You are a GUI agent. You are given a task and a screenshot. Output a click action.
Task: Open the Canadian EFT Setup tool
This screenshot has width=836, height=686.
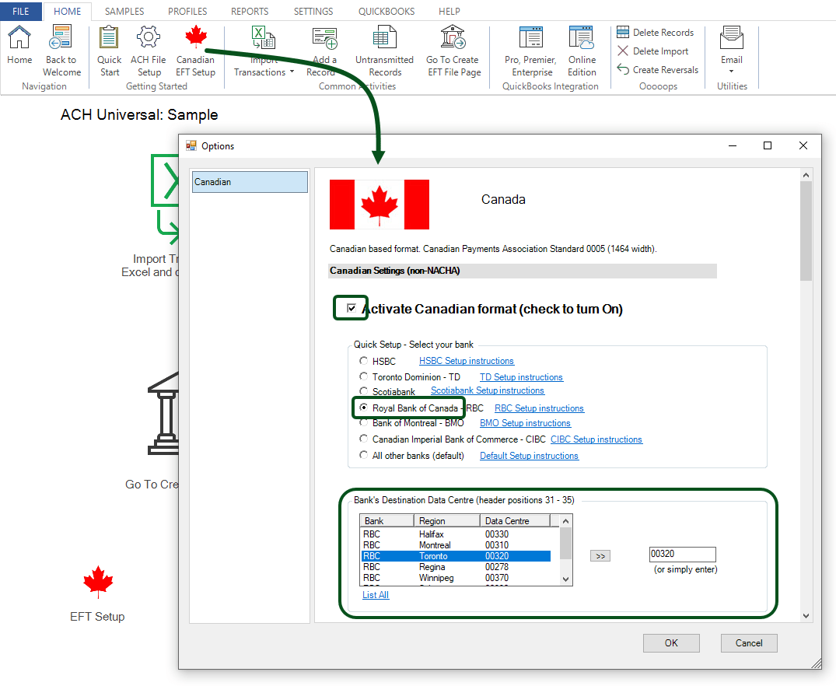(195, 51)
